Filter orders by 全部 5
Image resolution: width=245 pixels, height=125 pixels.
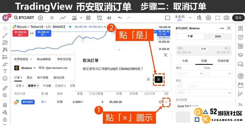pos(20,86)
